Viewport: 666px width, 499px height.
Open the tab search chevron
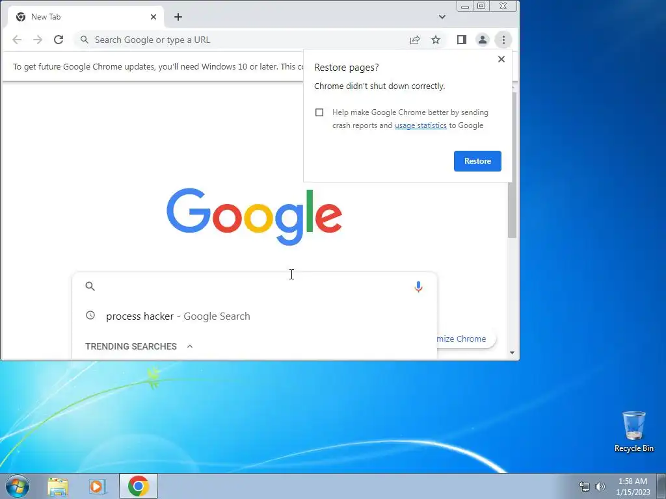coord(442,17)
